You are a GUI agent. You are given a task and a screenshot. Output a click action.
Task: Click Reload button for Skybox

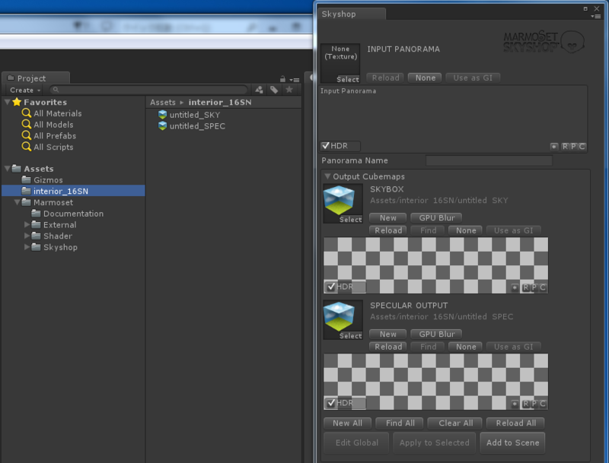coord(387,230)
